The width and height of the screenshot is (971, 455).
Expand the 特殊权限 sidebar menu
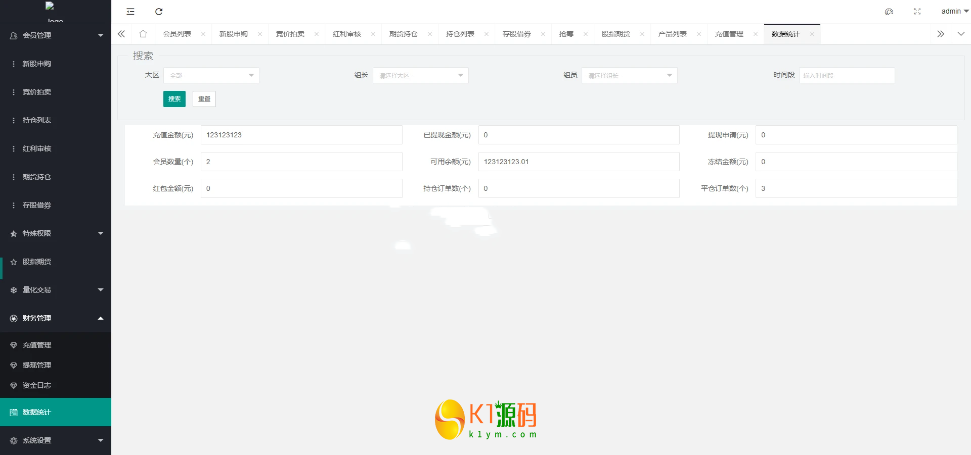pos(56,233)
